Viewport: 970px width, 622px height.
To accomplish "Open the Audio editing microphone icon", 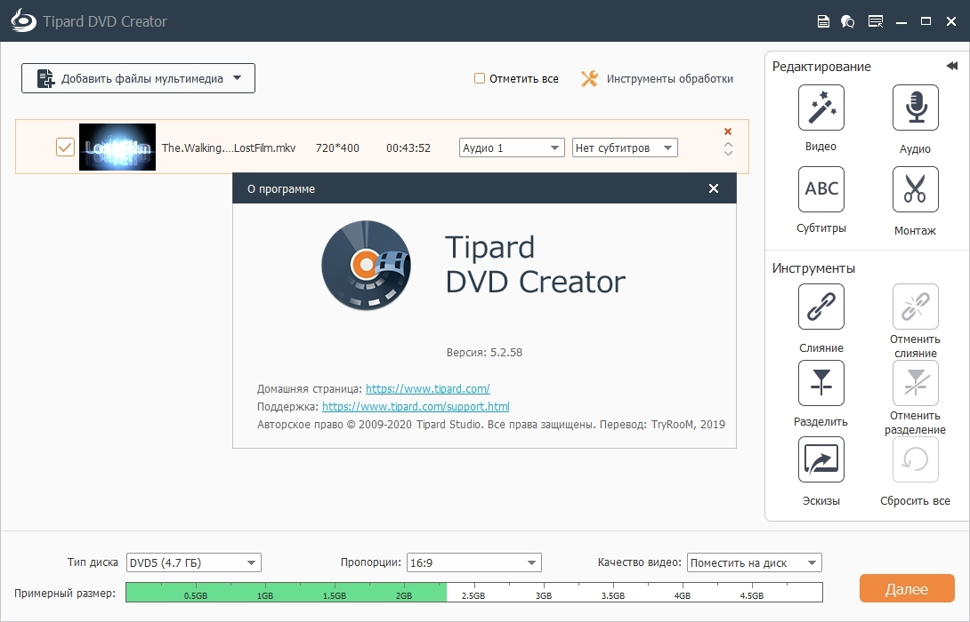I will pyautogui.click(x=915, y=108).
